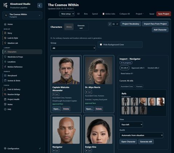Open the Look & Style palette icon
This screenshot has height=153, width=174.
5,38
